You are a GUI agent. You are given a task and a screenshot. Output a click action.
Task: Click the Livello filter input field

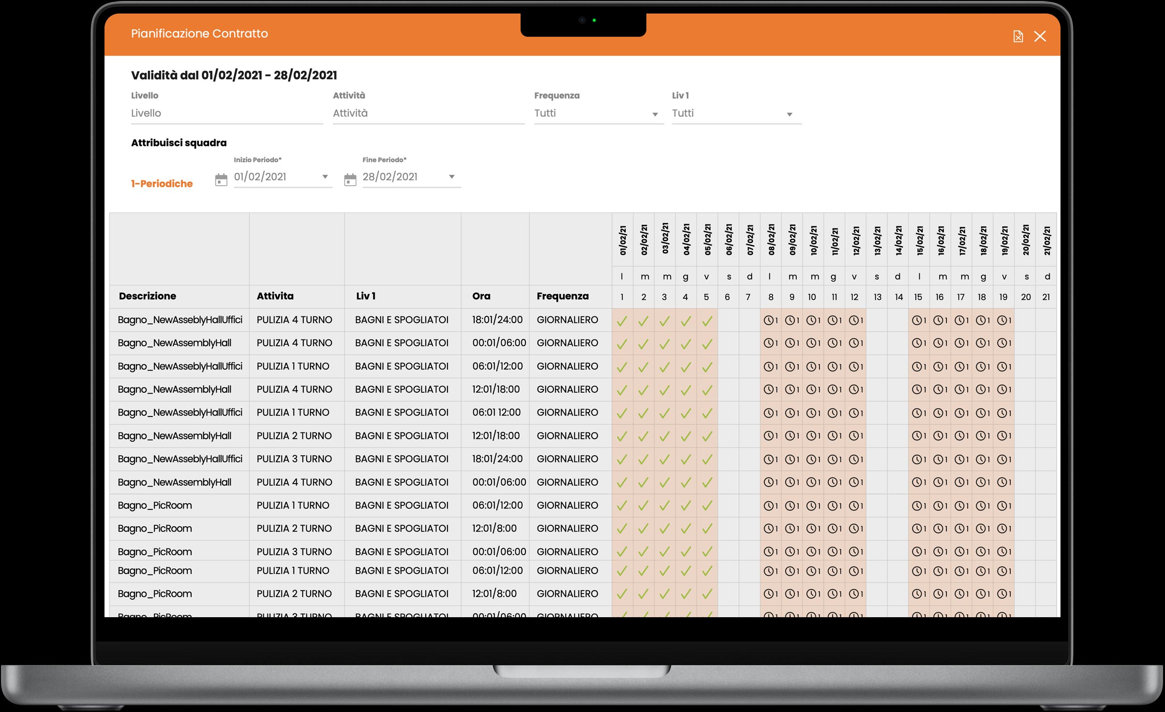226,113
